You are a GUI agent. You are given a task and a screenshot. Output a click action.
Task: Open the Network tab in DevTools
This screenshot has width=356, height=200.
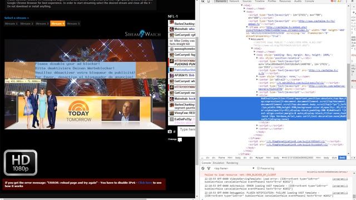pyautogui.click(x=234, y=1)
